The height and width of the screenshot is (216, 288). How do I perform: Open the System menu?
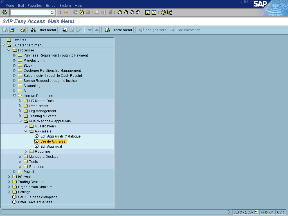click(65, 6)
